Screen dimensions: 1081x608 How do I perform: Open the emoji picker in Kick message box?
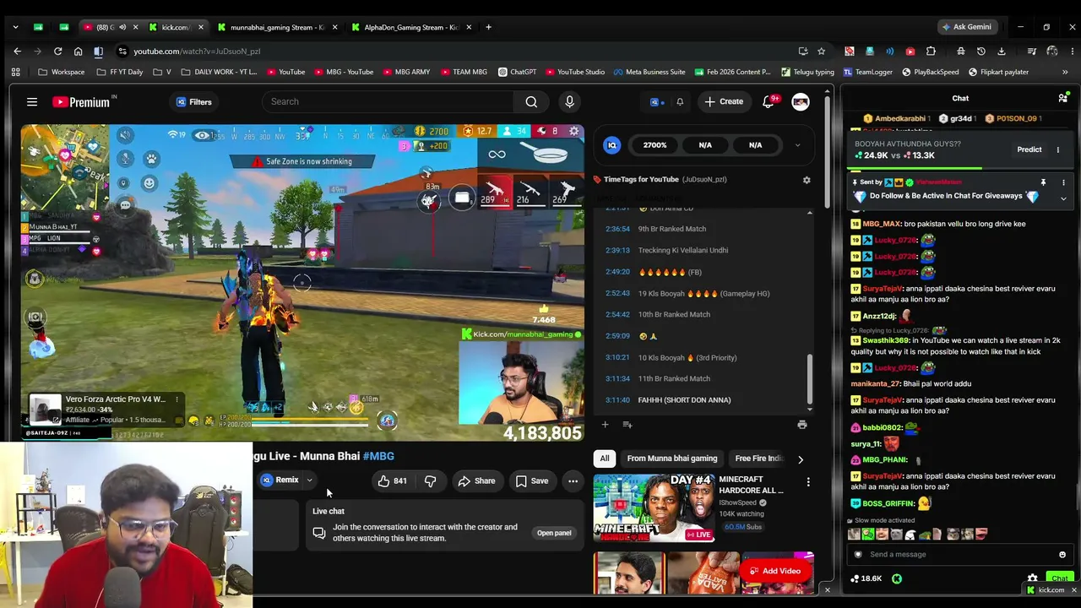pyautogui.click(x=1062, y=555)
